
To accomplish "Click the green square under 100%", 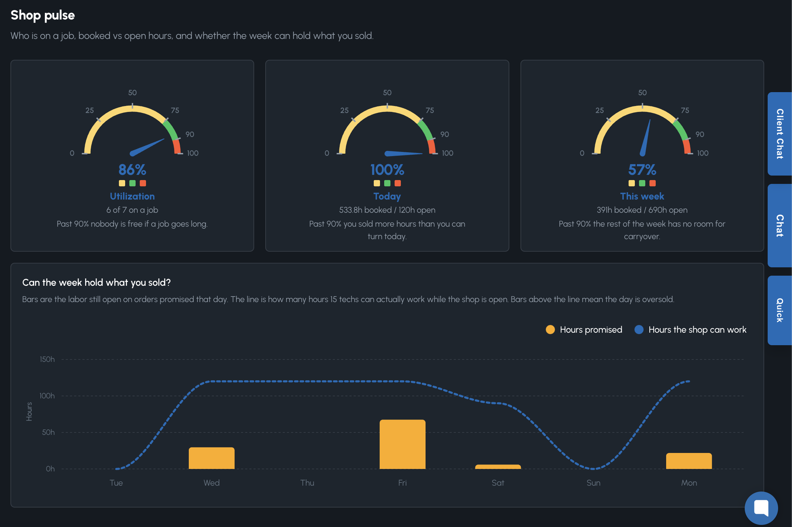I will [387, 183].
